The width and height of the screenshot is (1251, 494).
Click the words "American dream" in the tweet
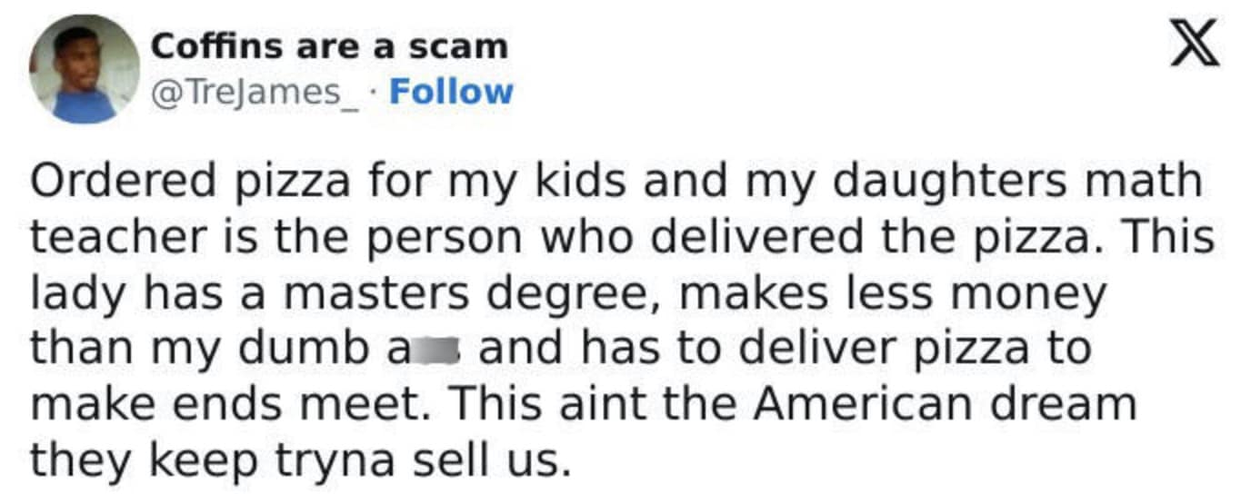point(942,404)
